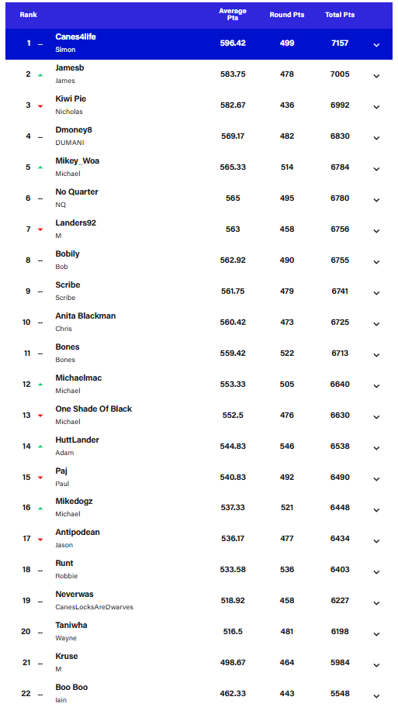Expand the Anita Blackman row chevron
The height and width of the screenshot is (714, 398).
click(x=376, y=324)
